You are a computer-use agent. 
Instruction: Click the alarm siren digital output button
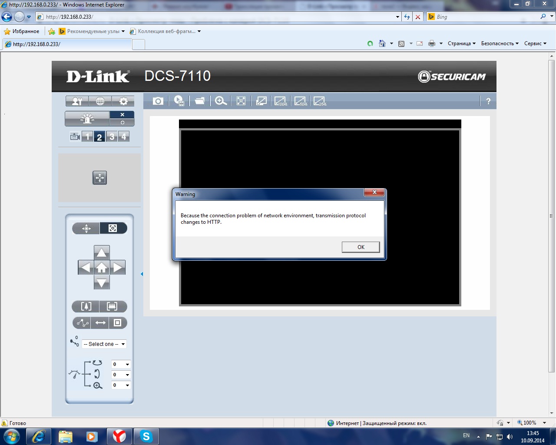click(x=87, y=119)
